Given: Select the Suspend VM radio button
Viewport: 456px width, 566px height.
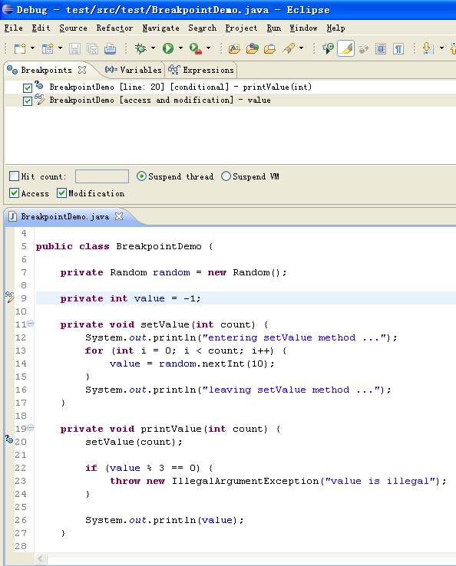Looking at the screenshot, I should [x=226, y=176].
